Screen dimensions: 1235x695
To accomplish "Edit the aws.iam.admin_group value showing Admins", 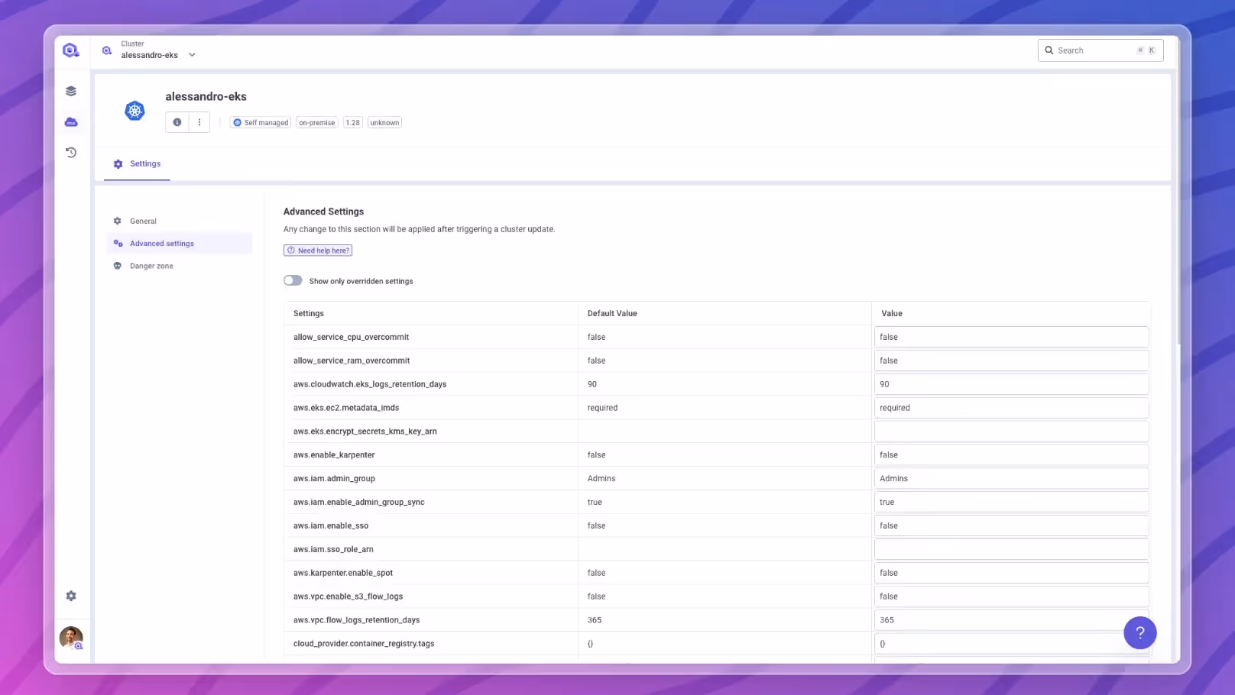I will (1011, 478).
